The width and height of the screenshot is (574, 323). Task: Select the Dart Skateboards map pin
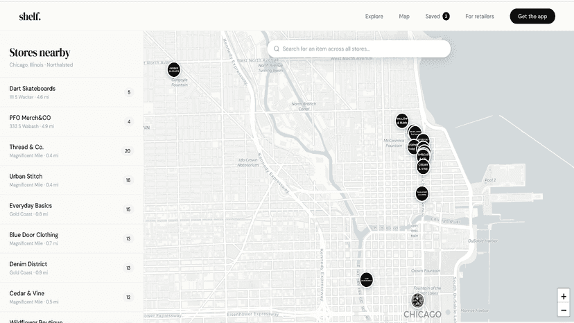(367, 280)
